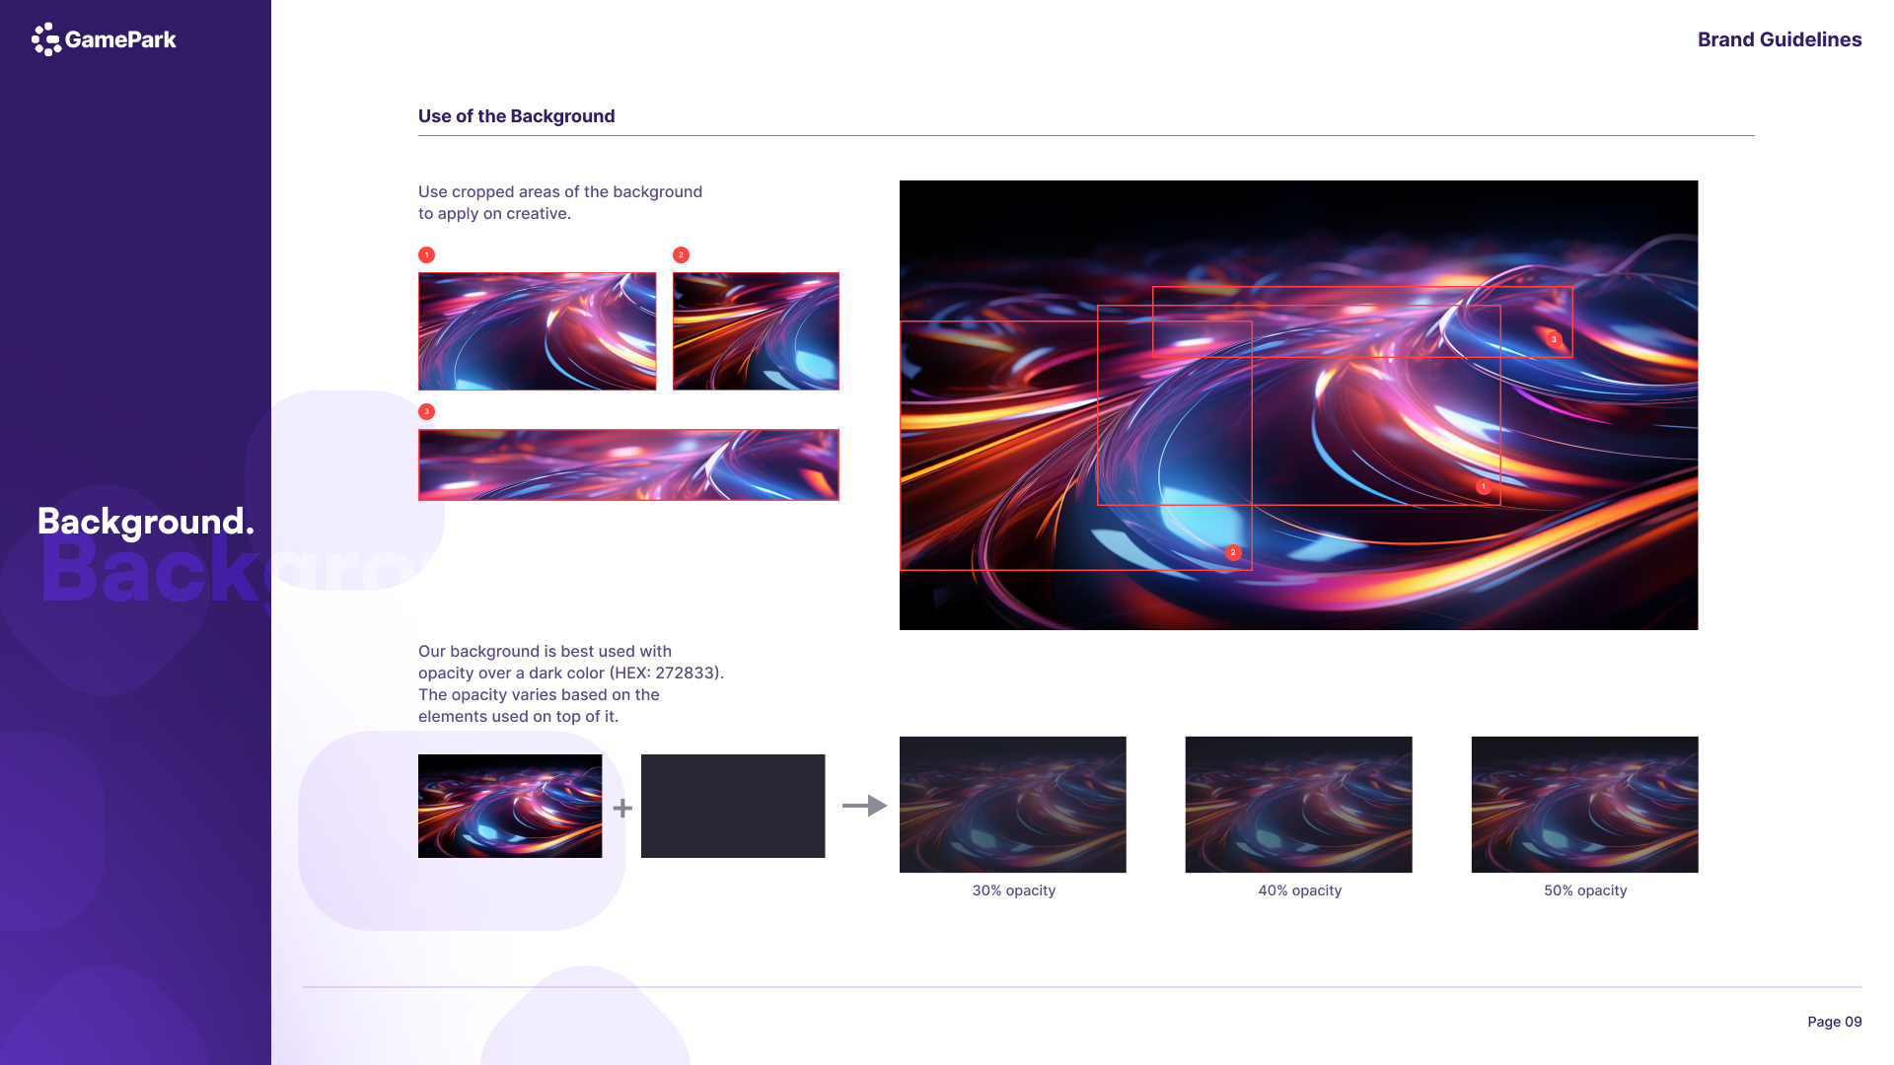The height and width of the screenshot is (1065, 1894).
Task: Click the white "Background." sidebar title
Action: pyautogui.click(x=146, y=522)
